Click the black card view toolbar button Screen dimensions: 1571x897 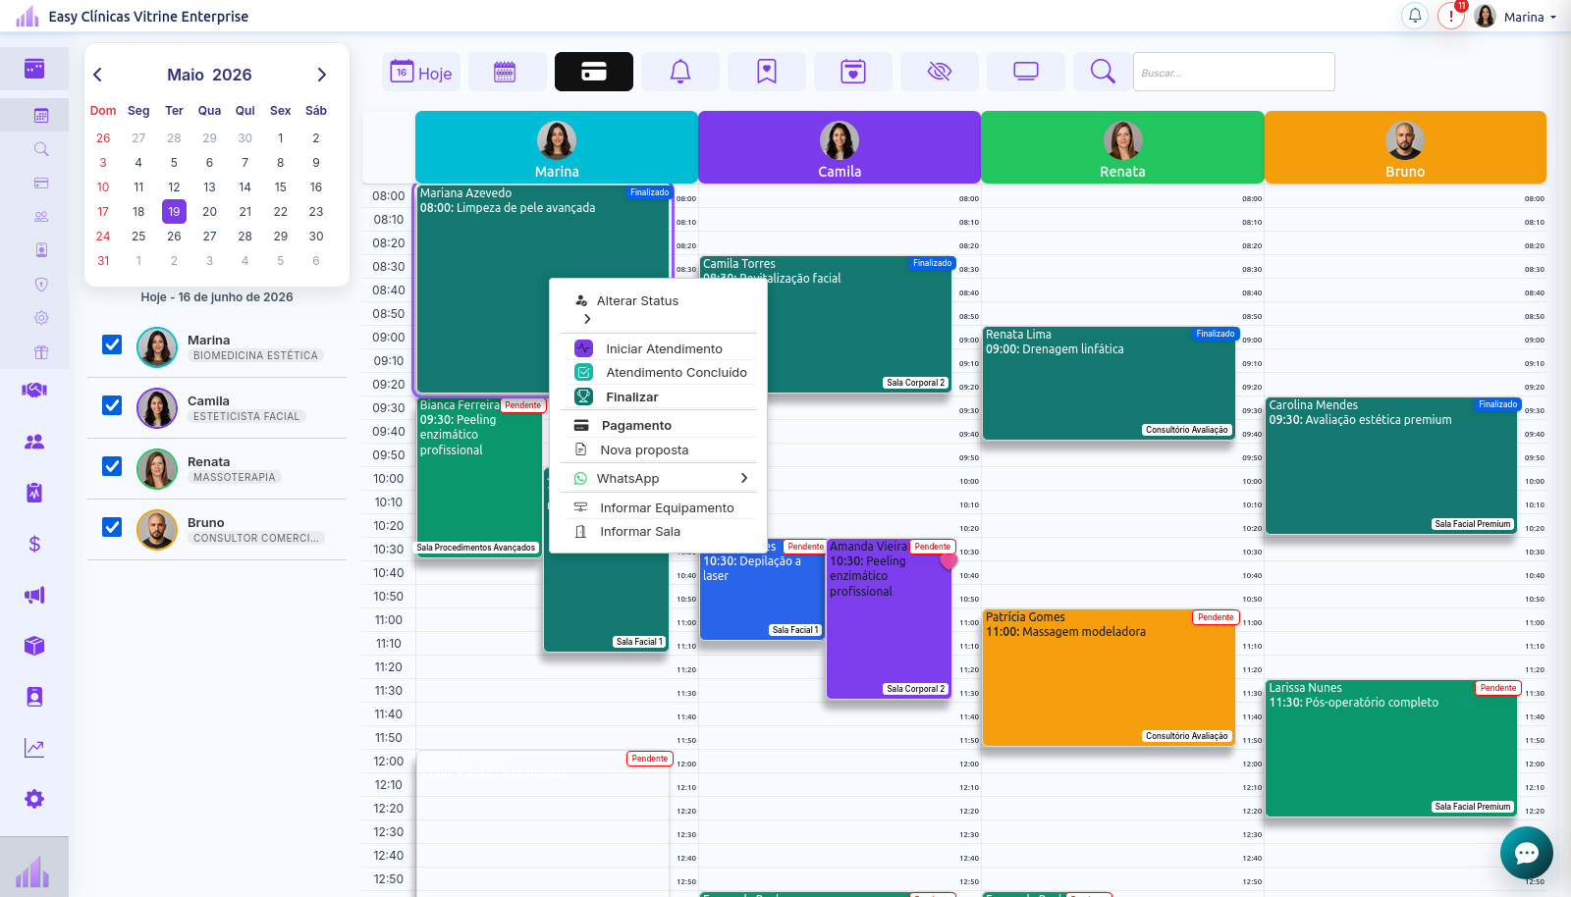(x=594, y=72)
